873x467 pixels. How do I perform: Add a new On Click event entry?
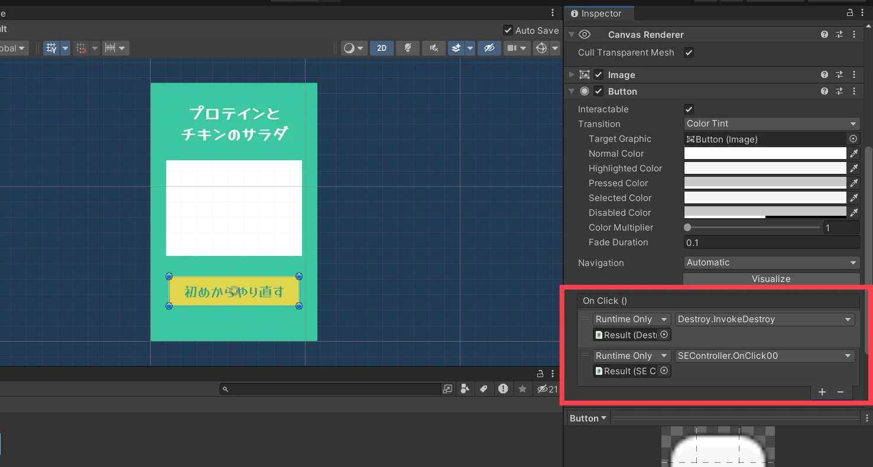[x=822, y=392]
